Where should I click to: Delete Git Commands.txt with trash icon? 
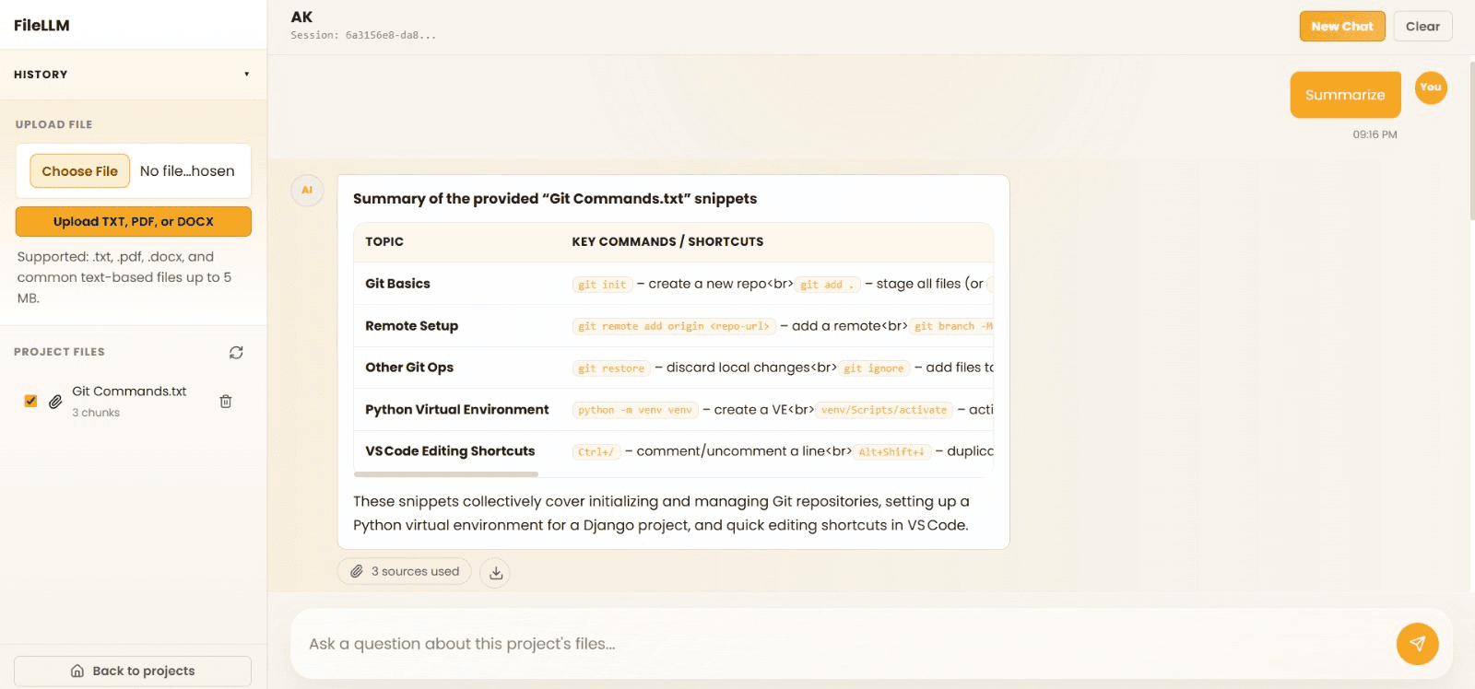[x=226, y=402]
